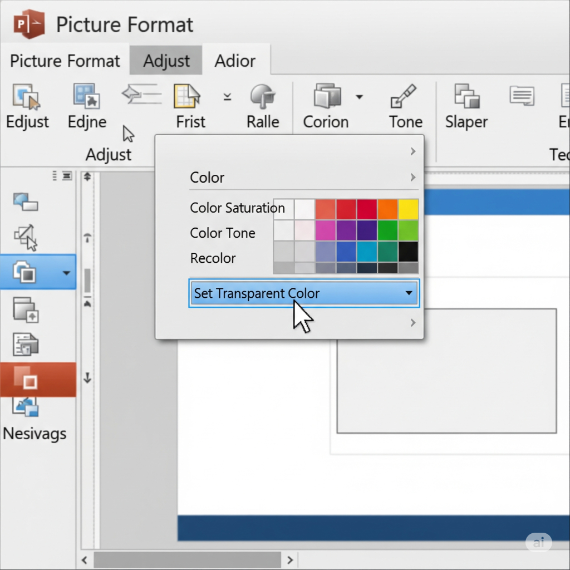Select the Recolor menu entry
This screenshot has width=570, height=570.
213,258
